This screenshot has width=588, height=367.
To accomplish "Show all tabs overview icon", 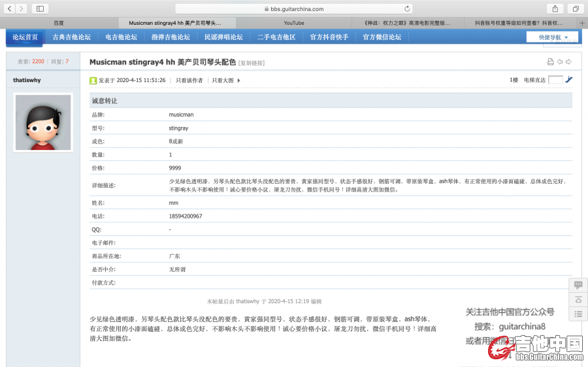I will click(x=576, y=8).
